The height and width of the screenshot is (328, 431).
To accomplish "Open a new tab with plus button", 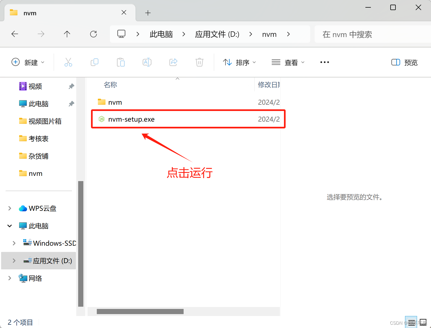I will 148,13.
